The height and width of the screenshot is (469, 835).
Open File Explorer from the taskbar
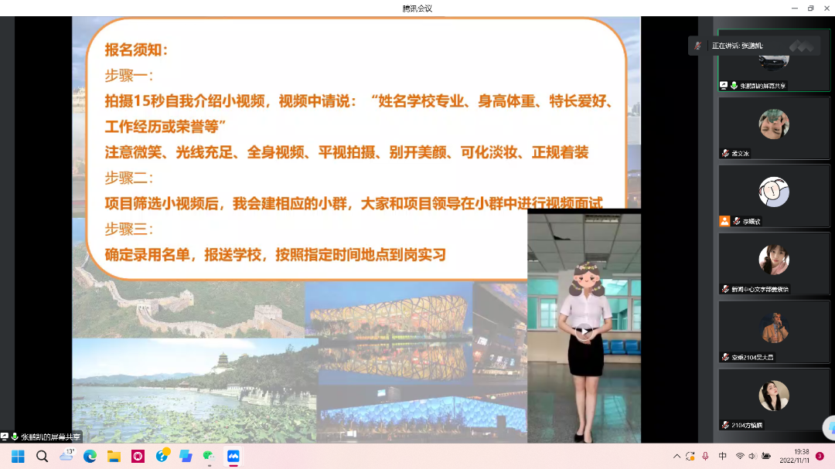[x=114, y=457]
